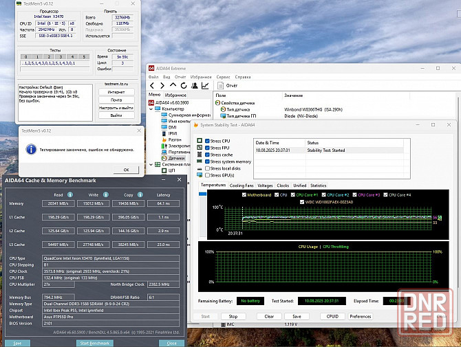Click the AIDA64 back navigation arrow
Screen dimensions: 461x347
click(153, 85)
